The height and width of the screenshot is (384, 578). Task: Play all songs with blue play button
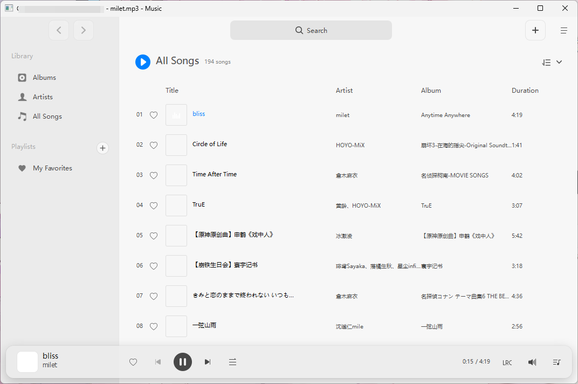tap(143, 62)
